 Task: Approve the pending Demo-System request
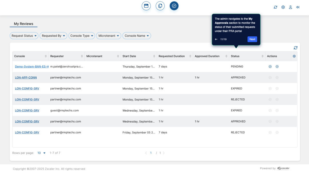(x=270, y=67)
